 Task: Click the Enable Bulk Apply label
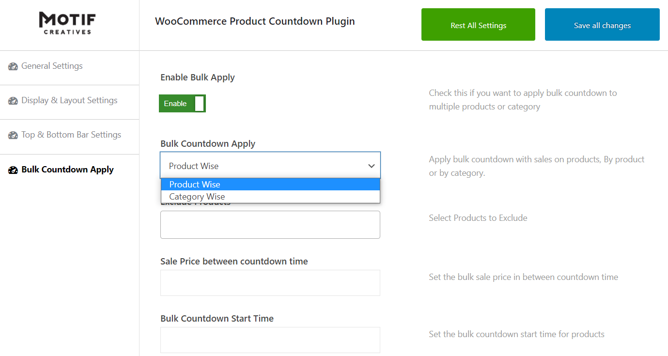(x=198, y=77)
